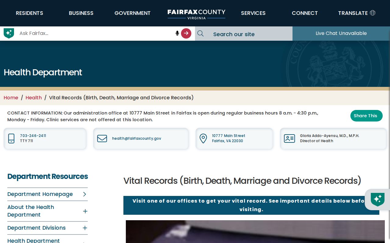This screenshot has width=390, height=243.
Task: Click the Health Department banner title
Action: click(43, 72)
